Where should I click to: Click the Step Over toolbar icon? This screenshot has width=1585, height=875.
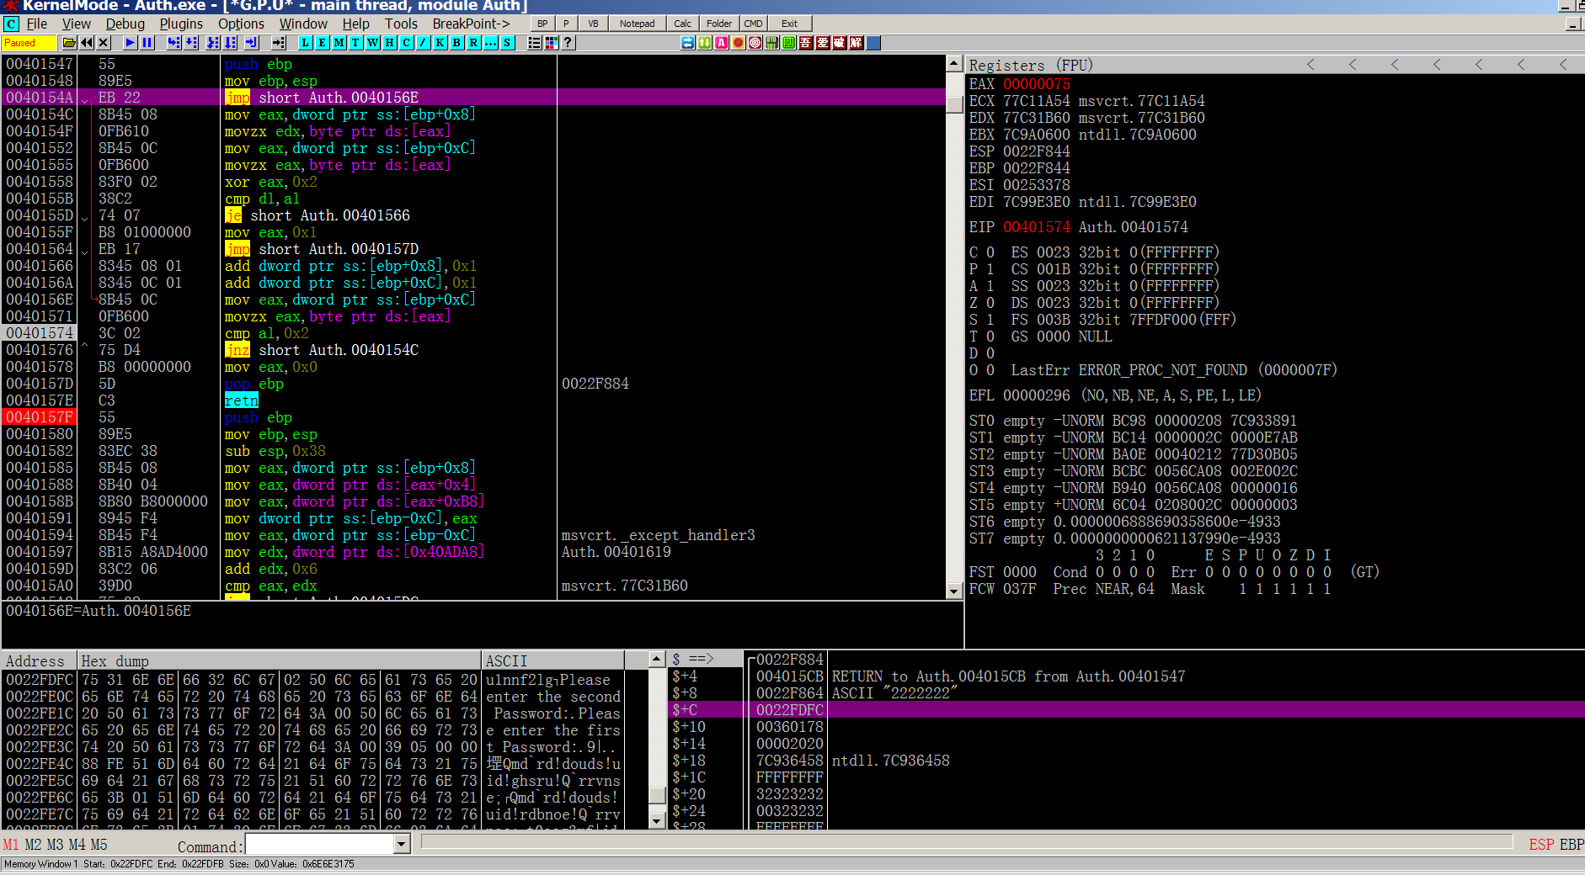(x=191, y=43)
